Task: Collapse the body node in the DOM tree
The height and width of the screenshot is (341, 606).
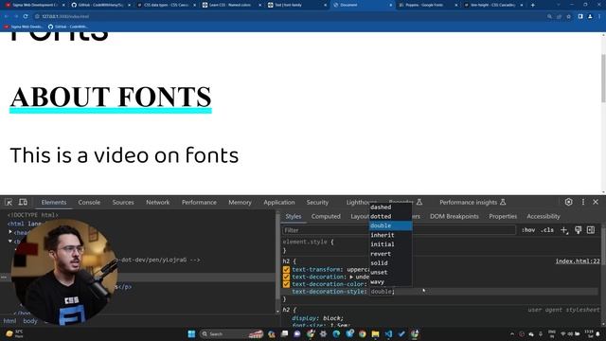Action: click(10, 242)
